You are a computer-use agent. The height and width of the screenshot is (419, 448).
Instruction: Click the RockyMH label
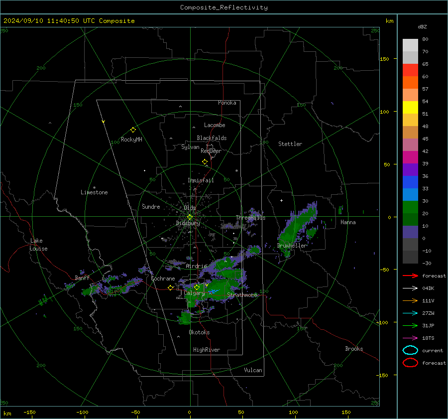click(131, 140)
